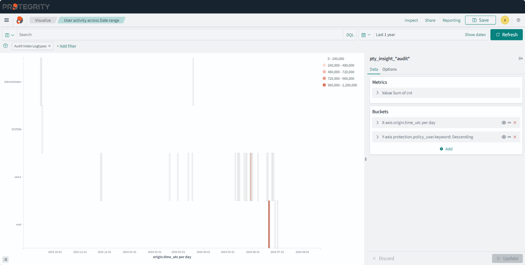Click the Protegrity Insight home logo
This screenshot has height=265, width=525.
(x=20, y=20)
